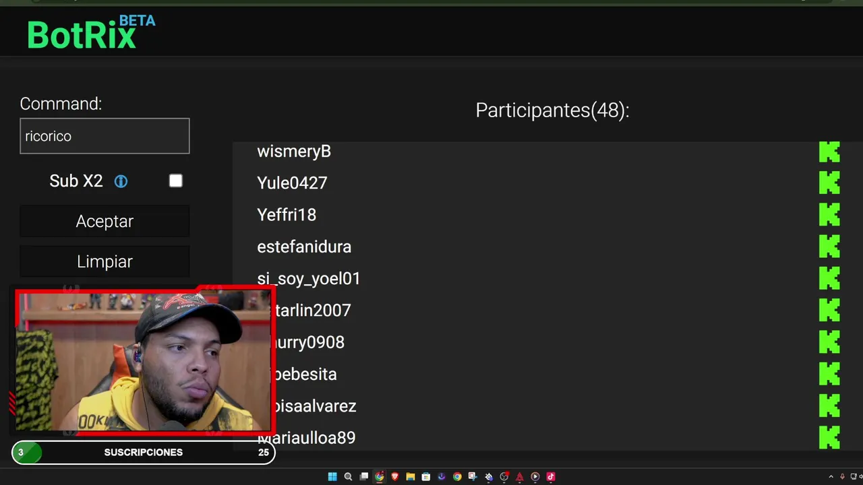The width and height of the screenshot is (863, 485).
Task: Click the Kick icon beside si_soy_yoel01
Action: (829, 278)
